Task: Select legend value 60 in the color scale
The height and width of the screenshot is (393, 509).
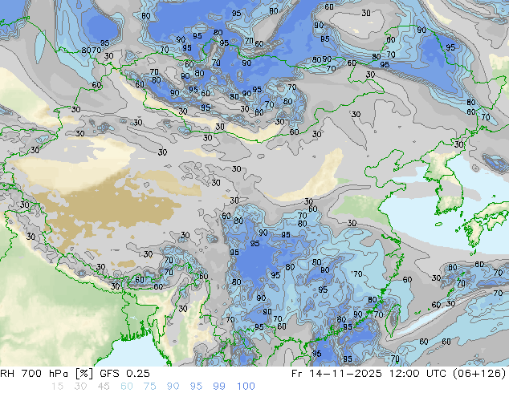Action: pos(127,387)
